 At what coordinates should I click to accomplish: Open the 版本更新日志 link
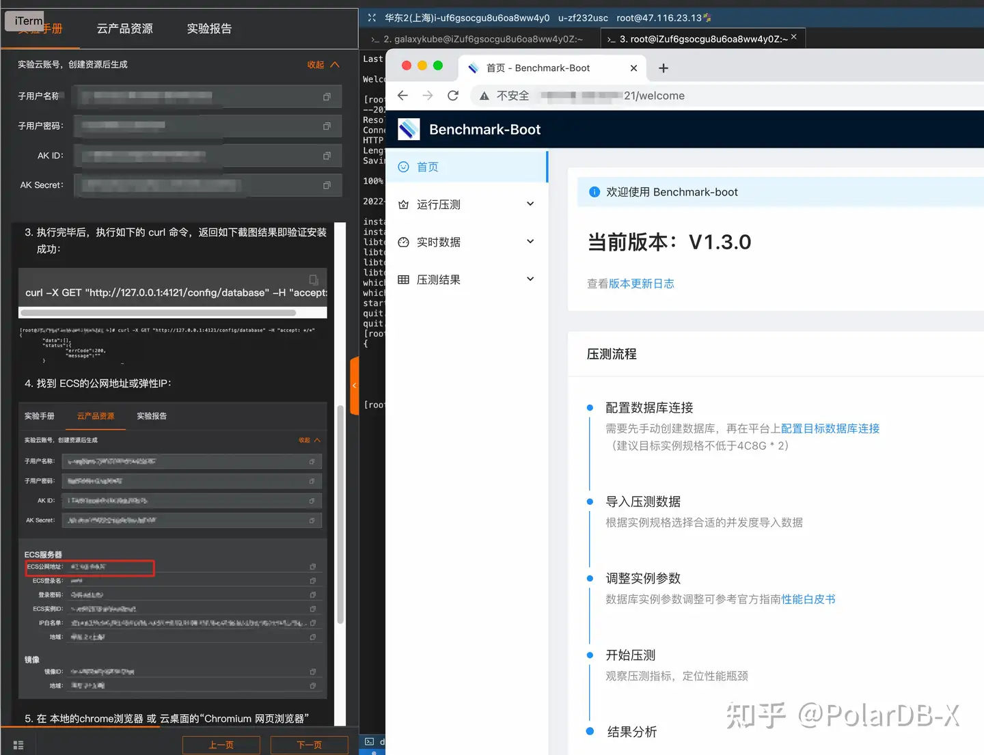pos(642,284)
